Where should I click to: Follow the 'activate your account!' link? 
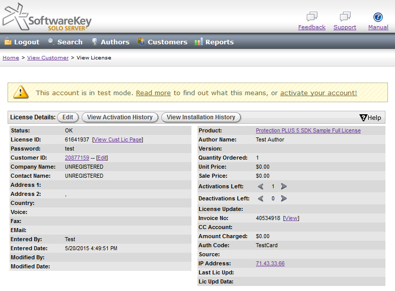pyautogui.click(x=318, y=93)
